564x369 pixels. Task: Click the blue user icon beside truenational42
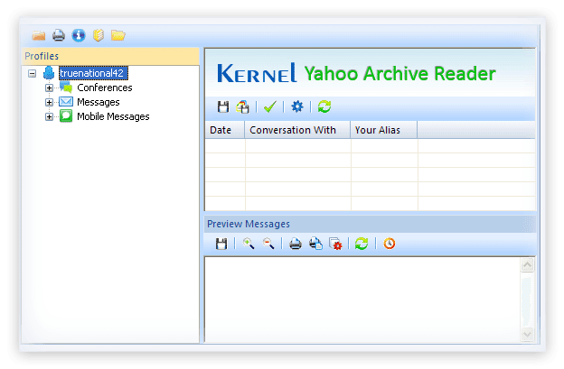(x=49, y=73)
